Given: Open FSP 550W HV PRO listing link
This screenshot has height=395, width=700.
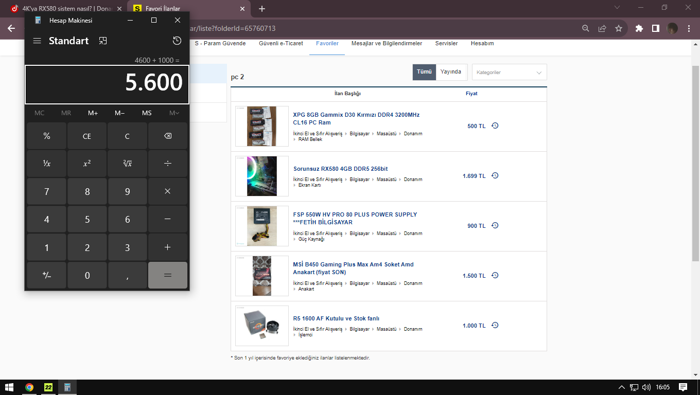Looking at the screenshot, I should 355,219.
